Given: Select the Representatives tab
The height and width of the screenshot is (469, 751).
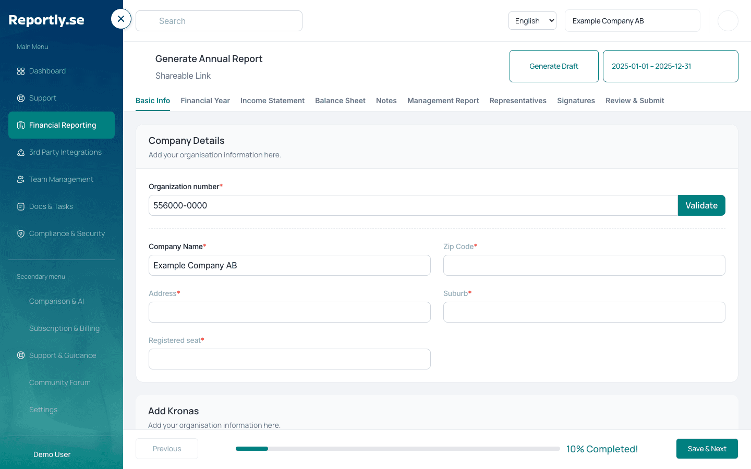Looking at the screenshot, I should point(518,101).
